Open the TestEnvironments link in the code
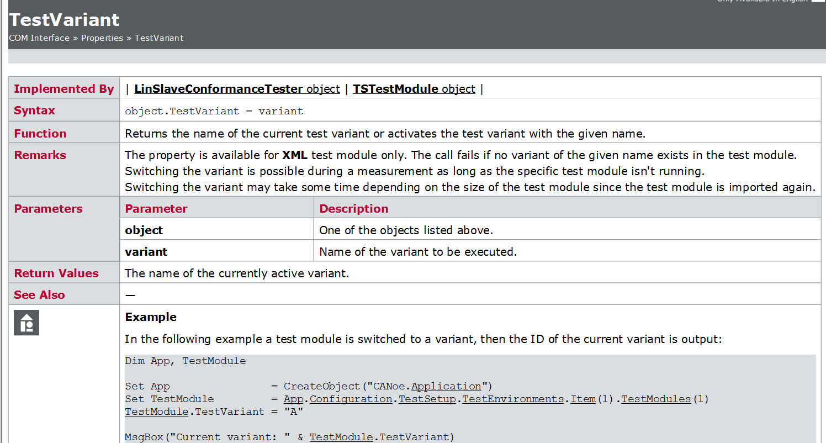Viewport: 826px width, 443px height. click(512, 399)
